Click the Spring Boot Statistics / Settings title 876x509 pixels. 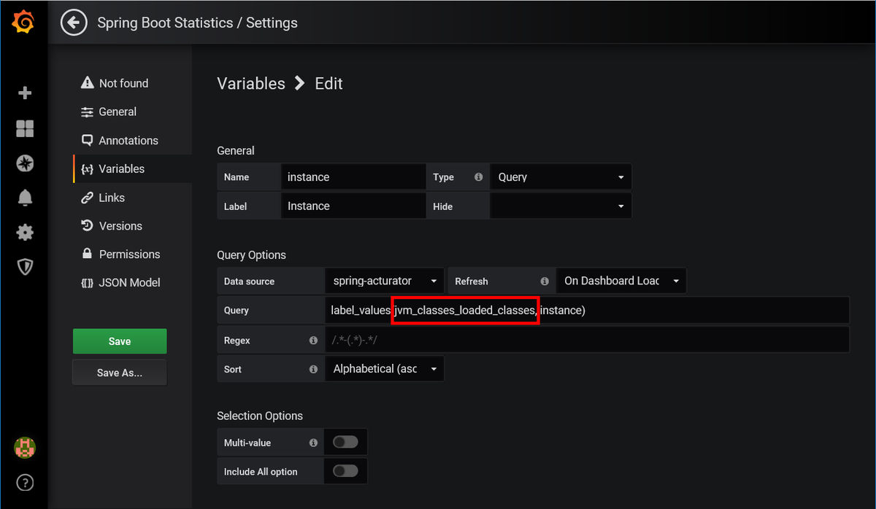pyautogui.click(x=198, y=23)
